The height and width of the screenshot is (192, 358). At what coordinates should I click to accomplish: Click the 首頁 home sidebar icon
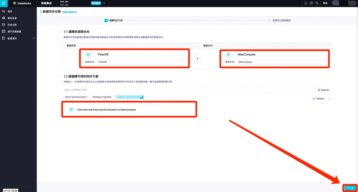coord(3,11)
